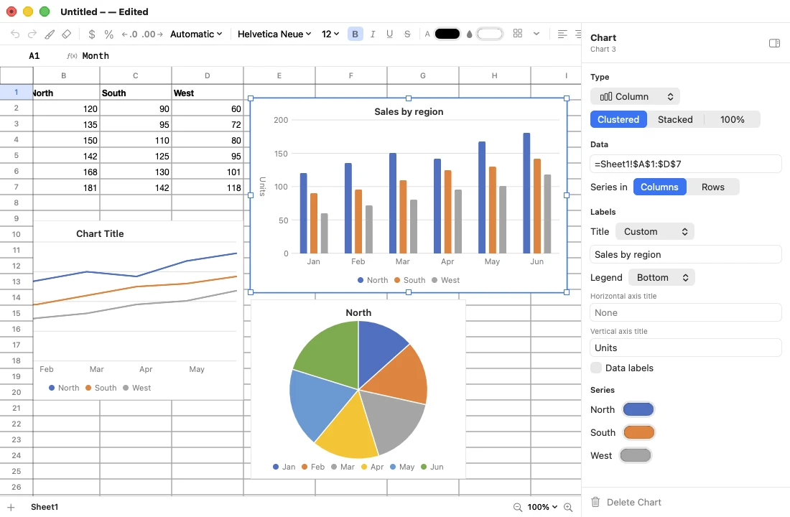
Task: Enable the Data labels checkbox
Action: (596, 368)
